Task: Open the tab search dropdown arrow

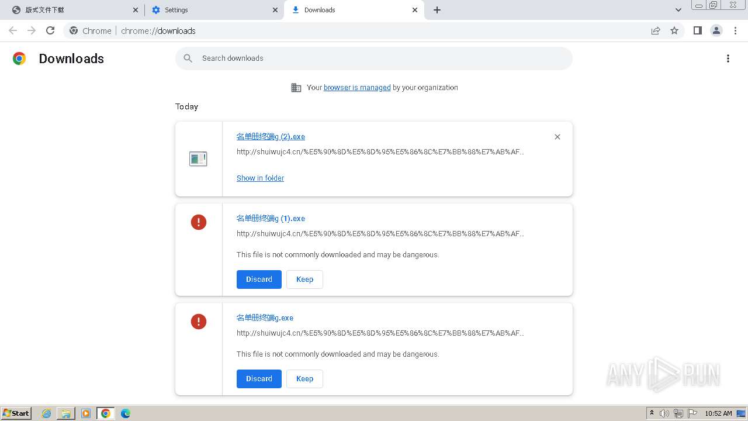Action: point(678,10)
